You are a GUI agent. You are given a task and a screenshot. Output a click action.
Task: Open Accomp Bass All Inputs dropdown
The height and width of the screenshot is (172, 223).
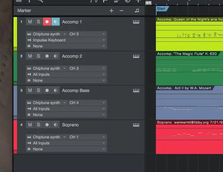66,109
